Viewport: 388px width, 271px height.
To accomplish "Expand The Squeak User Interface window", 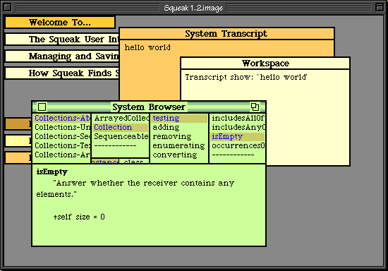I will pyautogui.click(x=62, y=39).
